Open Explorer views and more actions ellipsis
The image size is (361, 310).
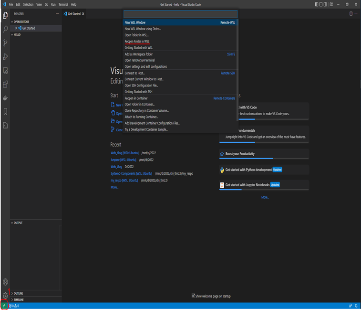pos(57,14)
